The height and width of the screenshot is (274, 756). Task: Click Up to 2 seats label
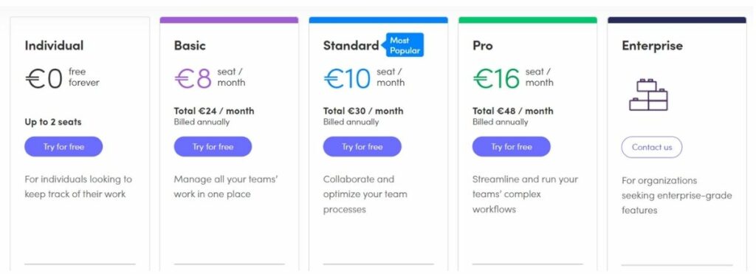tap(53, 122)
